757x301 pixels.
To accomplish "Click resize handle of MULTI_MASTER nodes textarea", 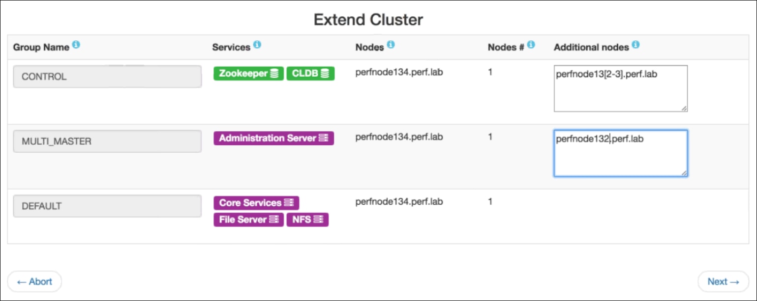I will [684, 173].
